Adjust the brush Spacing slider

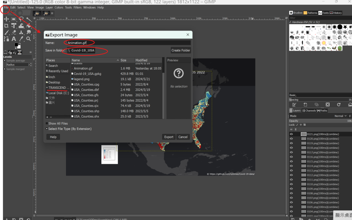pyautogui.click(x=321, y=99)
